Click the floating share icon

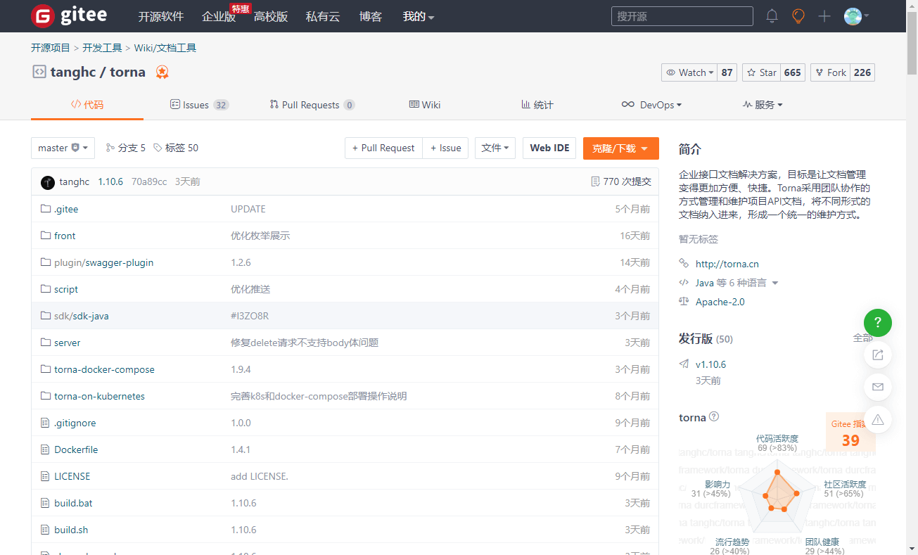tap(878, 355)
